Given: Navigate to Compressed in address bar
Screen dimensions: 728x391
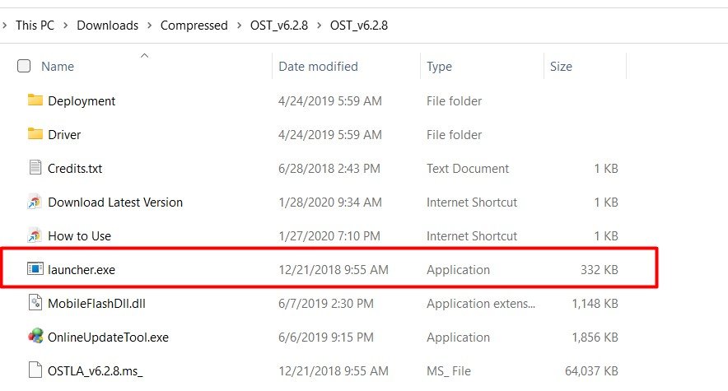Looking at the screenshot, I should tap(194, 25).
